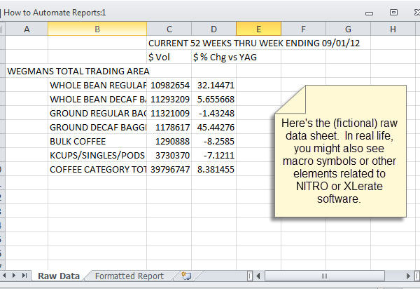Click the 'COFFEE CATEGORY TOT' cell
Image resolution: width=420 pixels, height=289 pixels.
(97, 169)
